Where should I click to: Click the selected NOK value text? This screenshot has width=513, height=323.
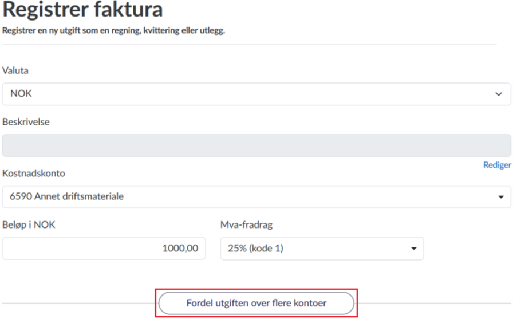pos(21,94)
